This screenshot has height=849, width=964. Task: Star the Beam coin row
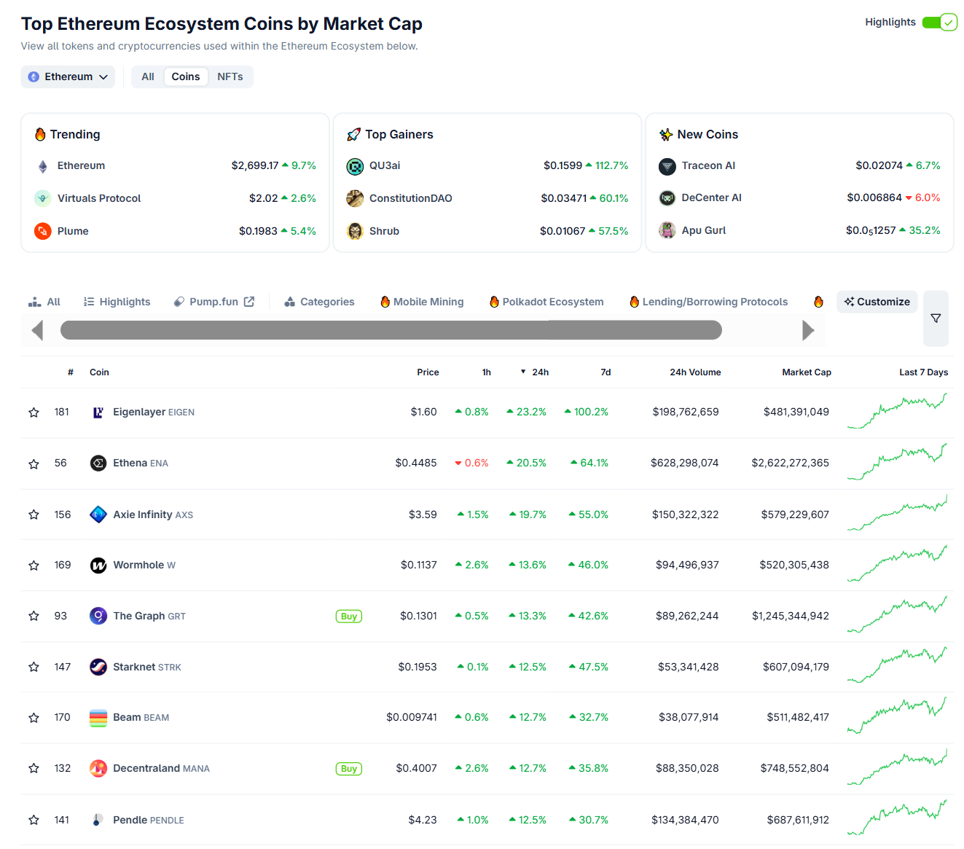click(x=34, y=718)
